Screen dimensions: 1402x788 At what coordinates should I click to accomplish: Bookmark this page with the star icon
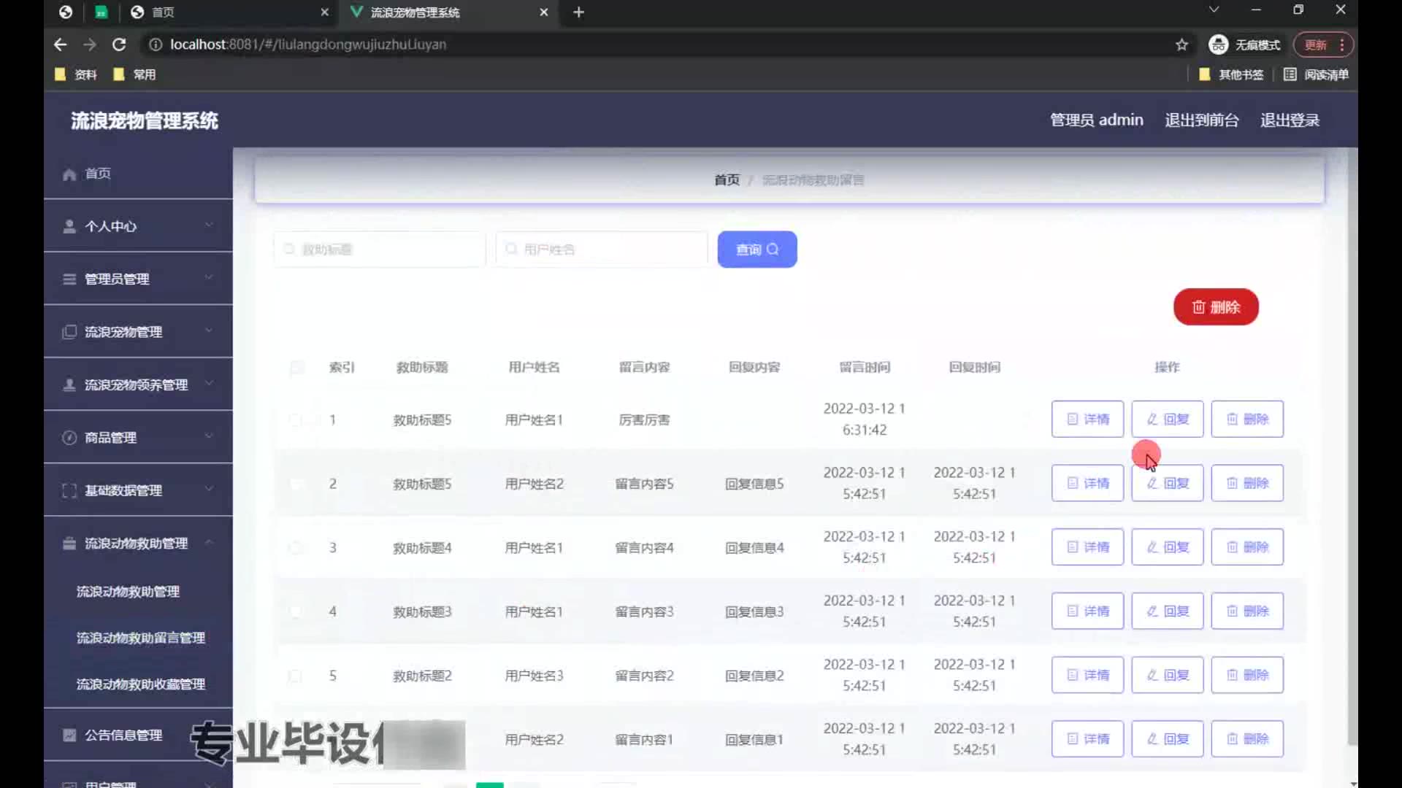[1181, 45]
